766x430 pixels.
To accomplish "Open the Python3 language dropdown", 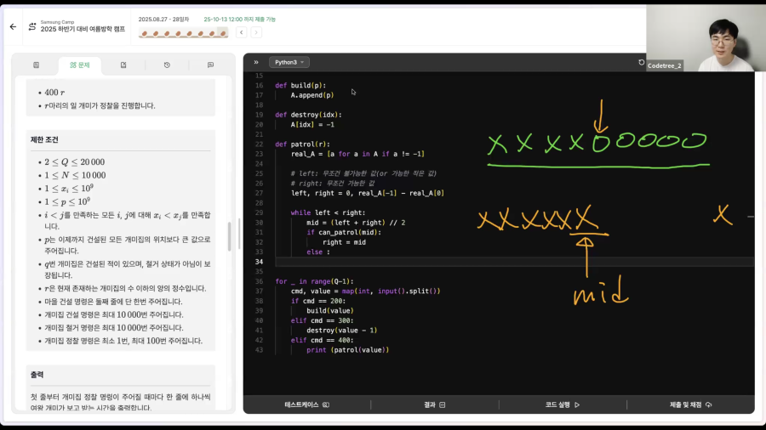I will (289, 62).
